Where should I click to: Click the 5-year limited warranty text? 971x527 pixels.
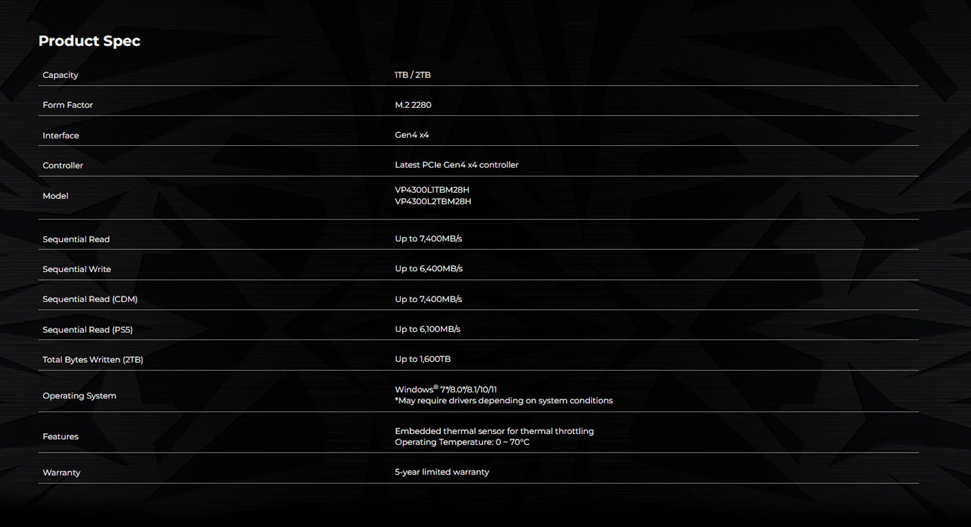pos(442,472)
